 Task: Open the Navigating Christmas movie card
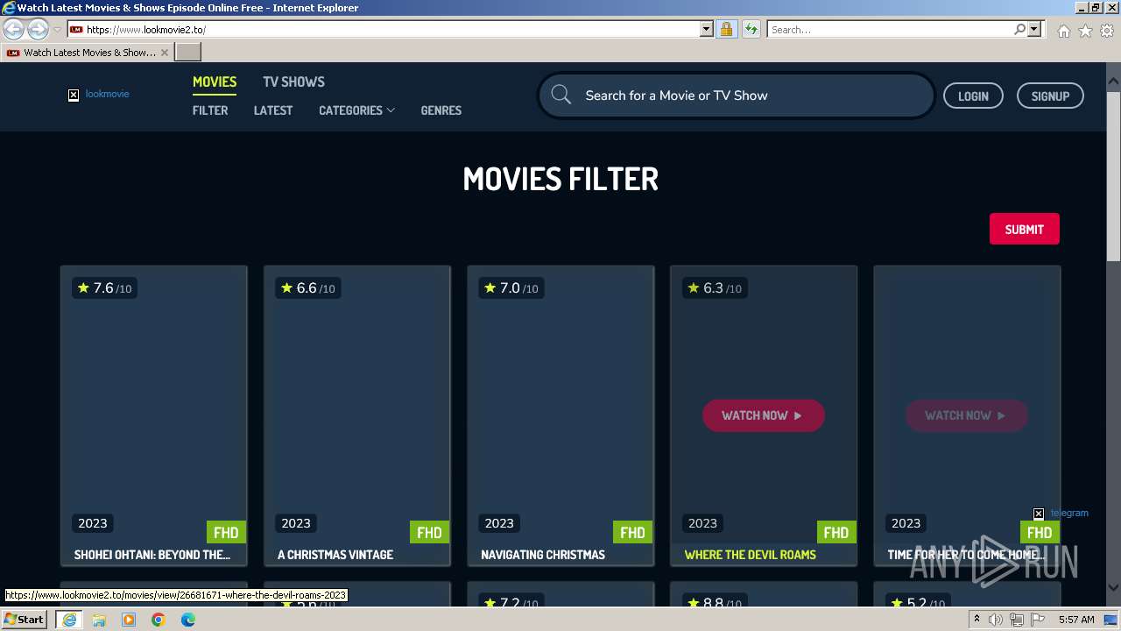560,415
